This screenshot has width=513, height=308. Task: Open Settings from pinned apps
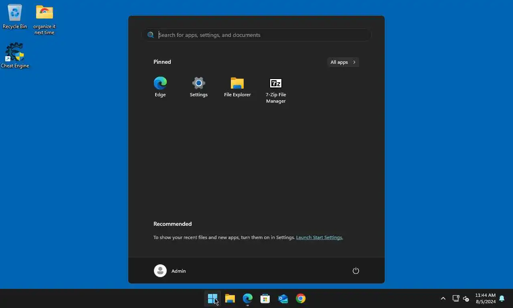pos(198,87)
